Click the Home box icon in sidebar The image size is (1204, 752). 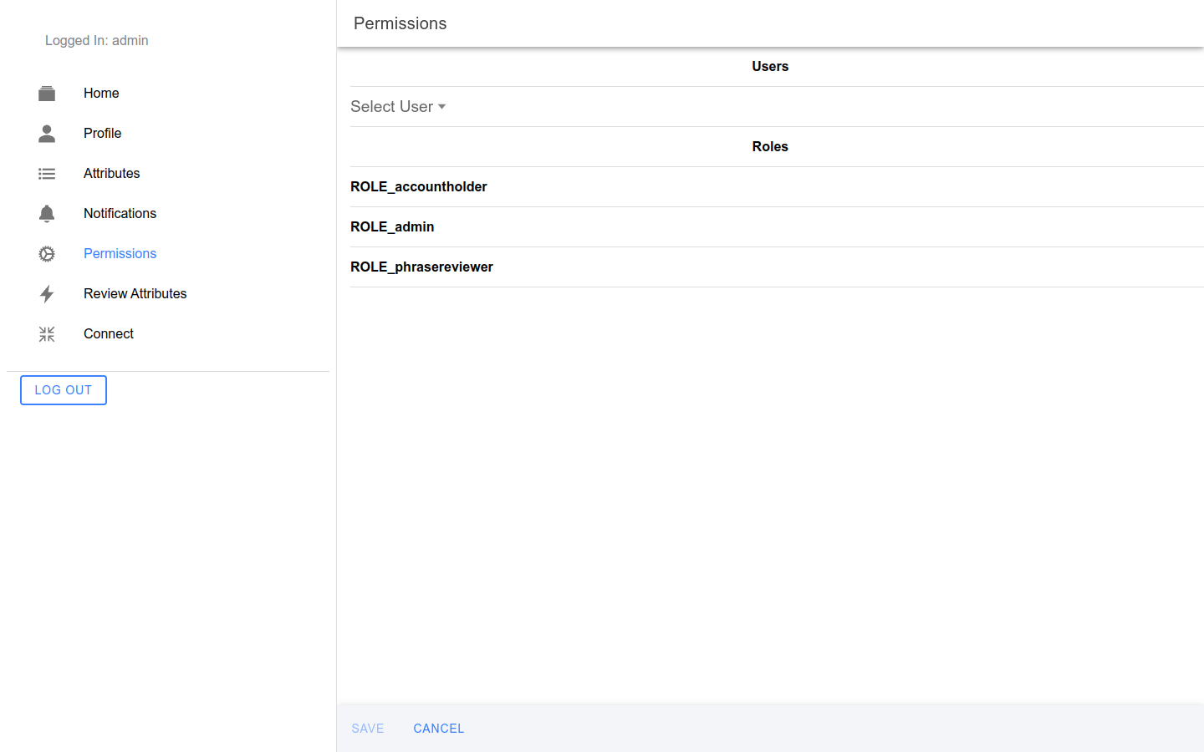point(47,94)
